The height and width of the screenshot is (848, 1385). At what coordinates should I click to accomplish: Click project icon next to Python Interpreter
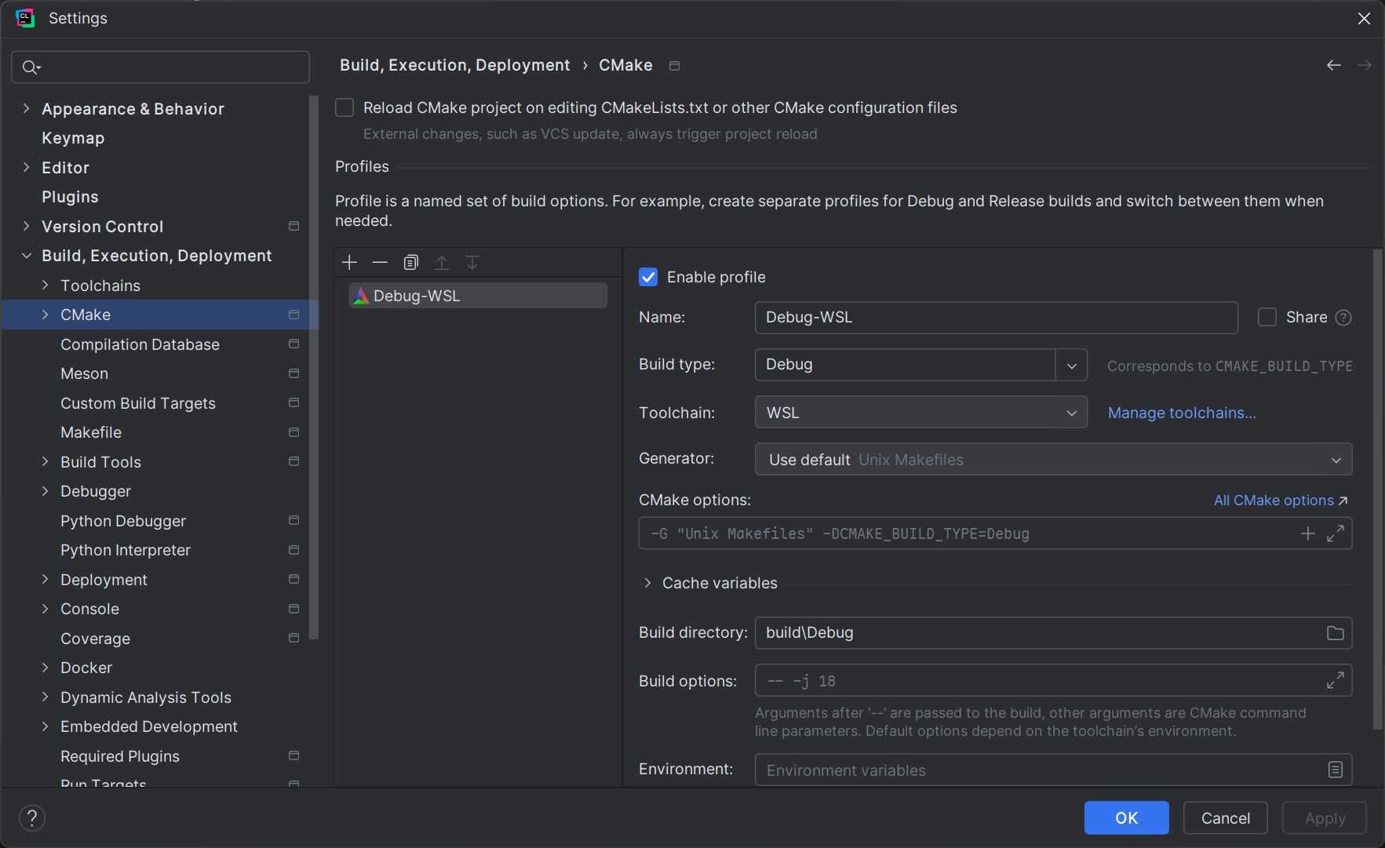tap(294, 551)
